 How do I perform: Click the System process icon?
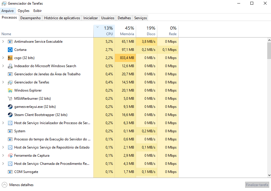(10, 131)
